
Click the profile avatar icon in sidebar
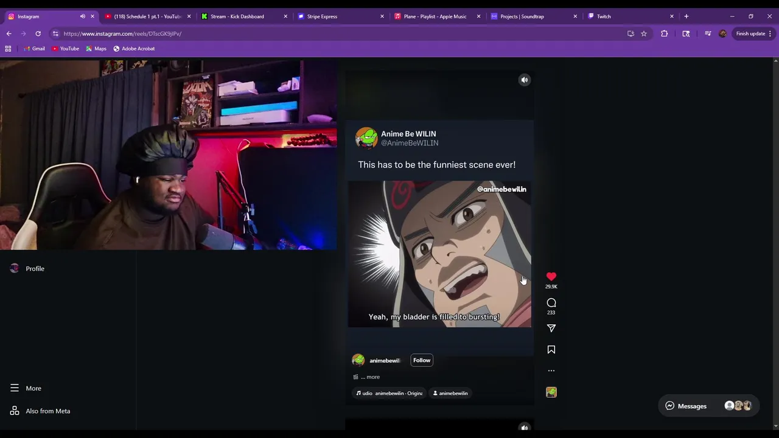pyautogui.click(x=15, y=268)
